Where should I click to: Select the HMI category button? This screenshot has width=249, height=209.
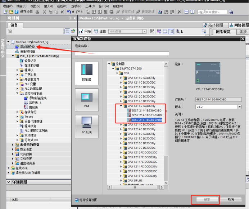pos(87,100)
